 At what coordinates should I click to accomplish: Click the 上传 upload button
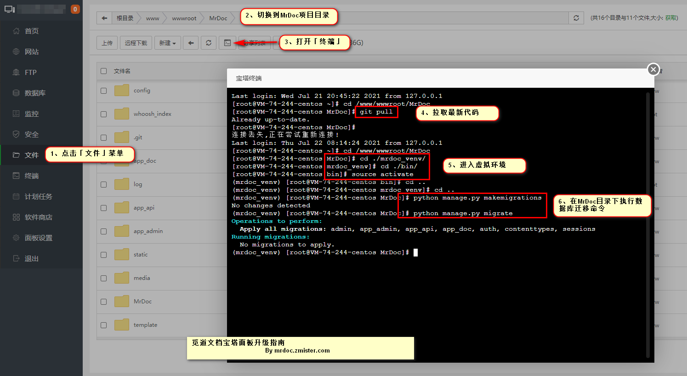(107, 43)
